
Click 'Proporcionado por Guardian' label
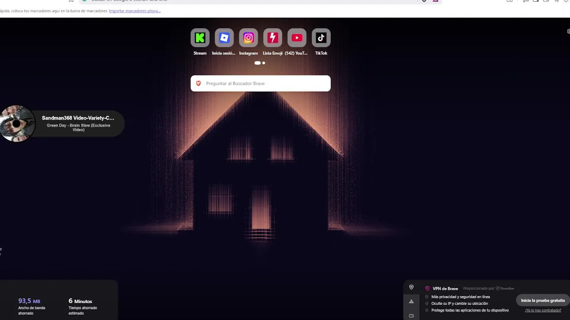pyautogui.click(x=489, y=288)
